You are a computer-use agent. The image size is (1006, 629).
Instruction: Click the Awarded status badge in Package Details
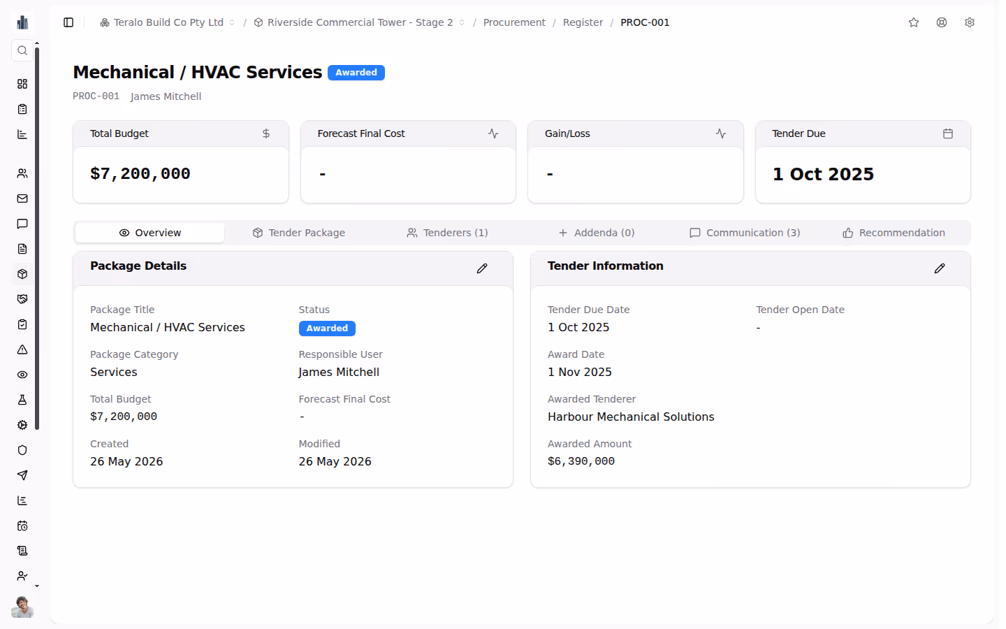(x=327, y=328)
